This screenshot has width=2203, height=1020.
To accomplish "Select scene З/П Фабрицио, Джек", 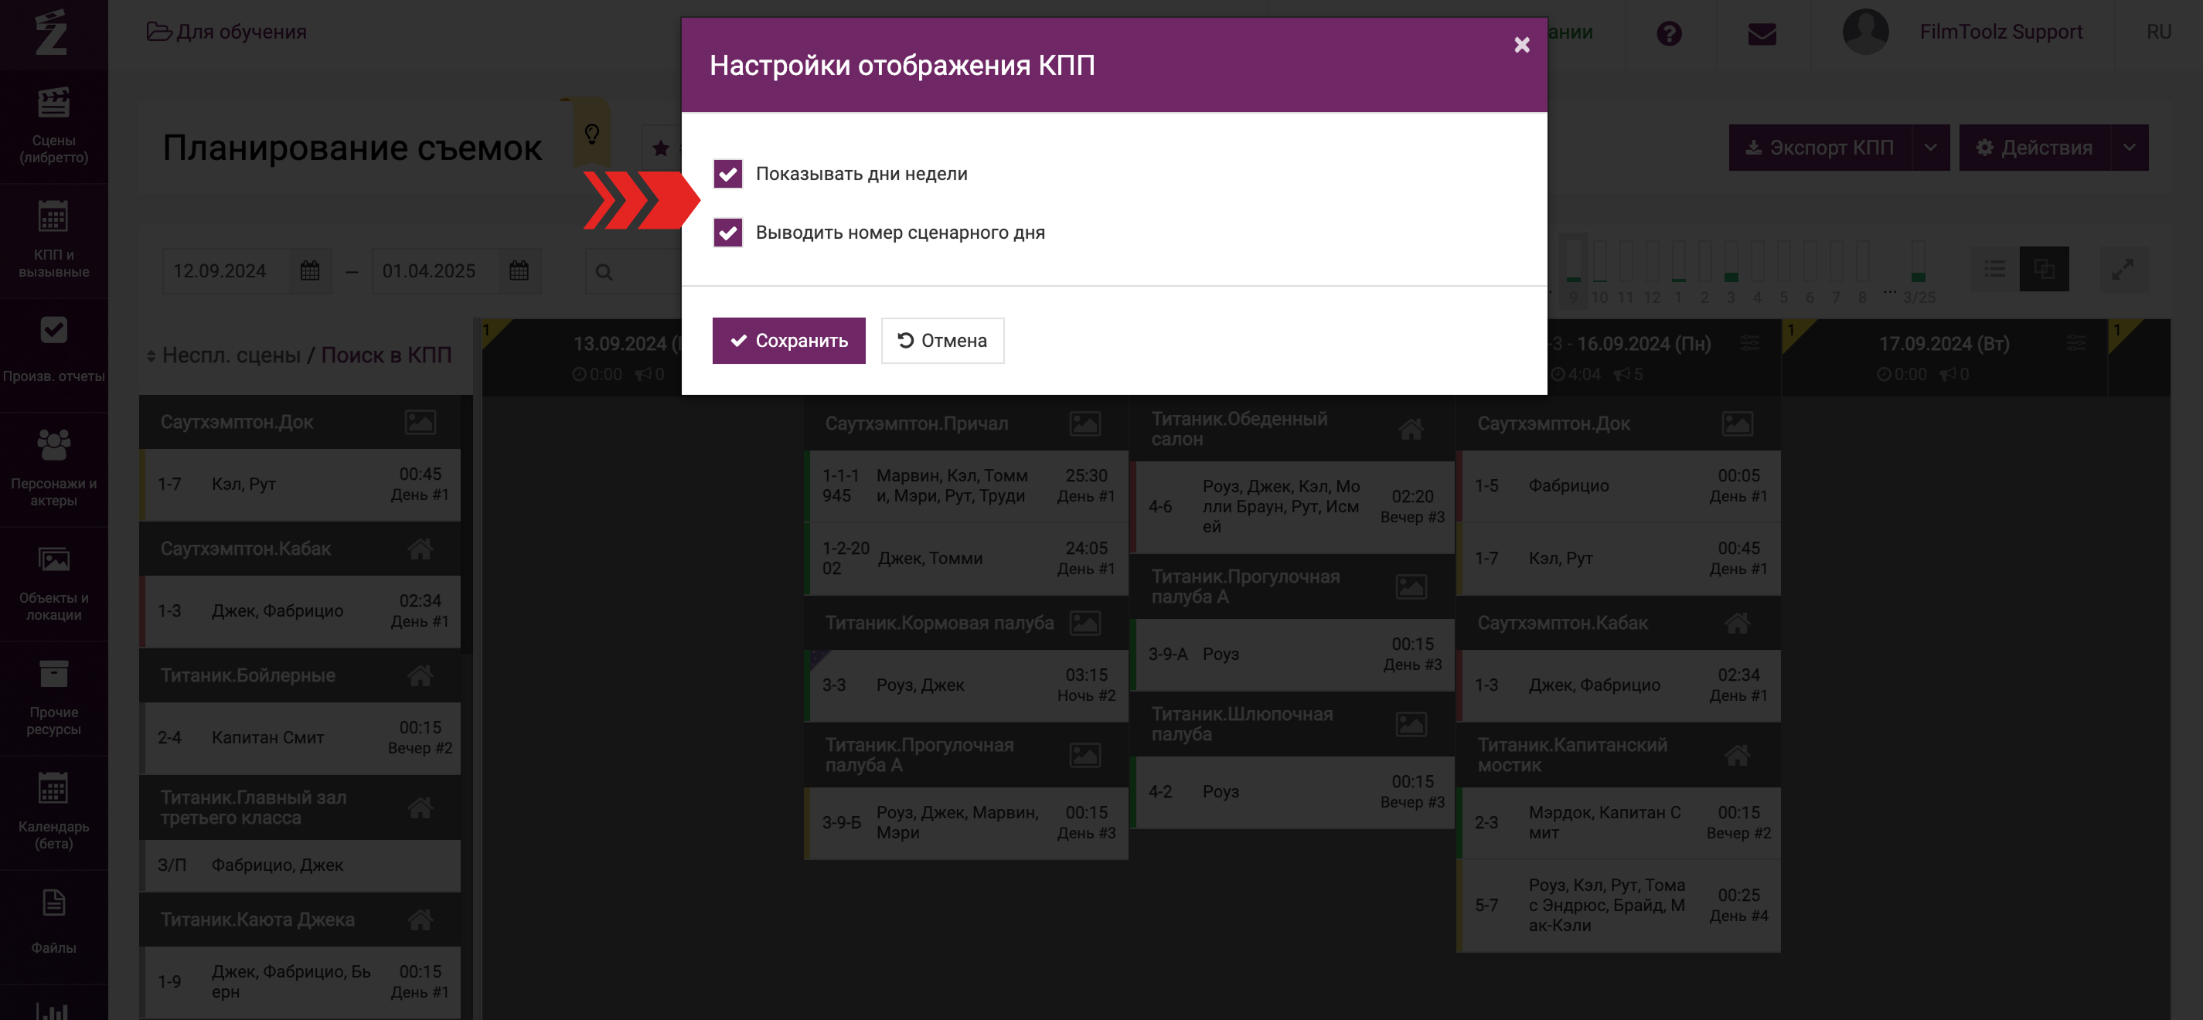I will pos(300,865).
